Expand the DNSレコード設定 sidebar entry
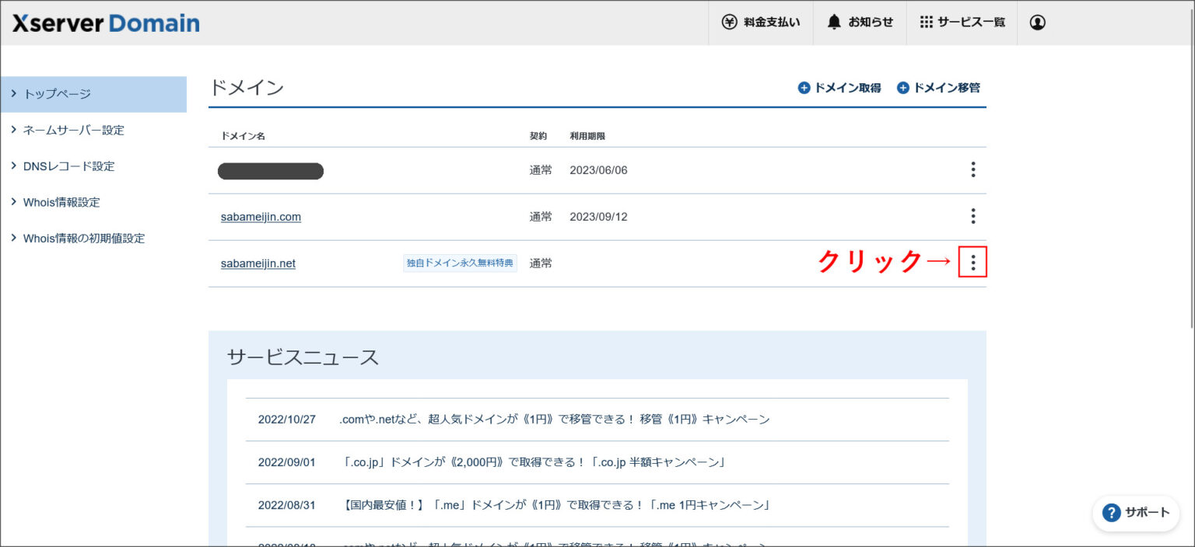The height and width of the screenshot is (547, 1195). point(68,165)
